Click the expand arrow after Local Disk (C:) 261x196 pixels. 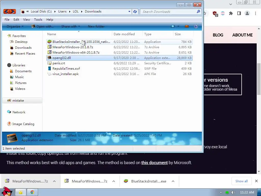pos(55,11)
